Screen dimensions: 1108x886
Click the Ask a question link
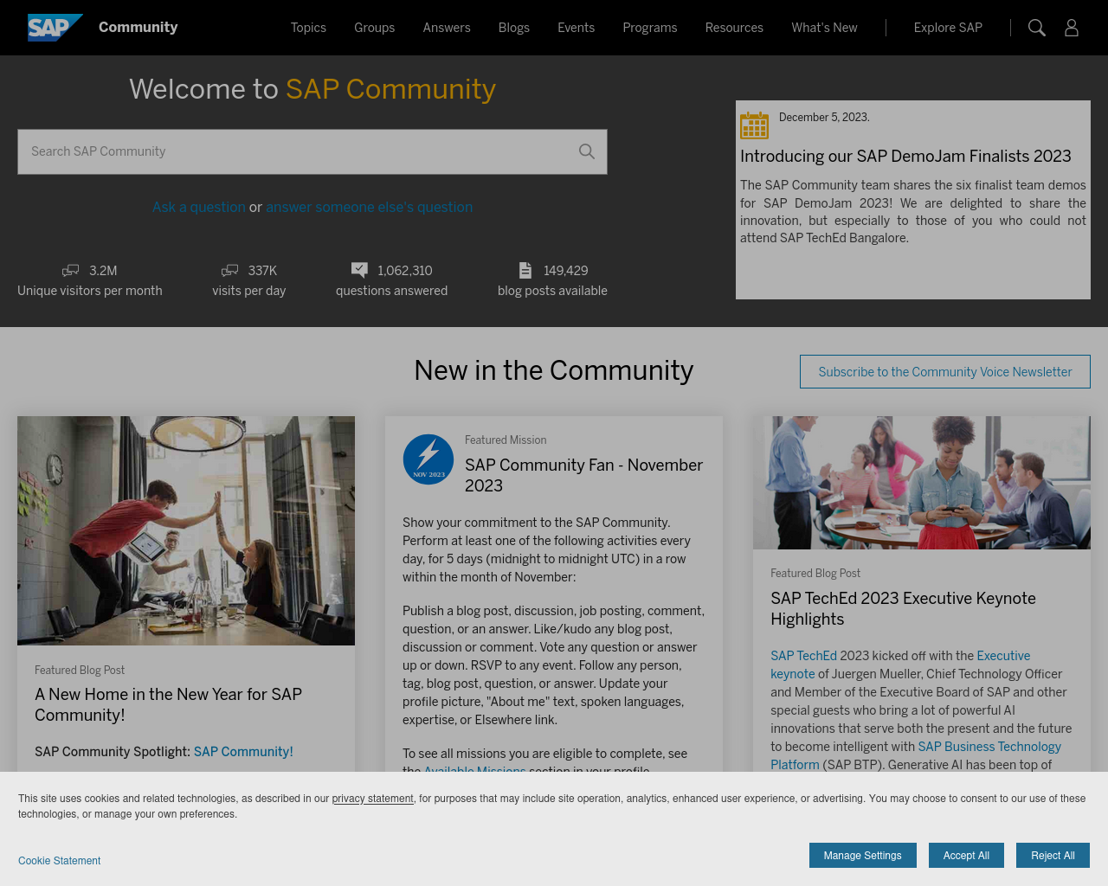(x=199, y=207)
